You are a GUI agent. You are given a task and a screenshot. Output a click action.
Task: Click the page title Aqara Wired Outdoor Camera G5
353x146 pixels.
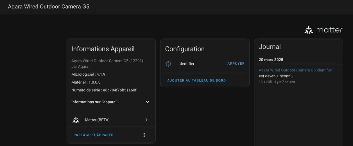(49, 6)
